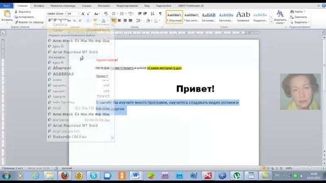The height and width of the screenshot is (183, 326).
Task: Open Premiere Elements 'pre' taskbar icon
Action: click(165, 175)
